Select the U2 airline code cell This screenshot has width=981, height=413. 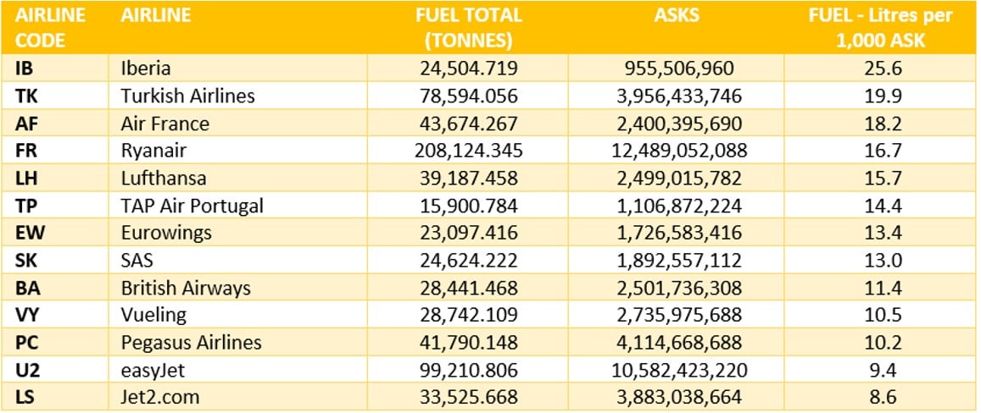coord(26,371)
